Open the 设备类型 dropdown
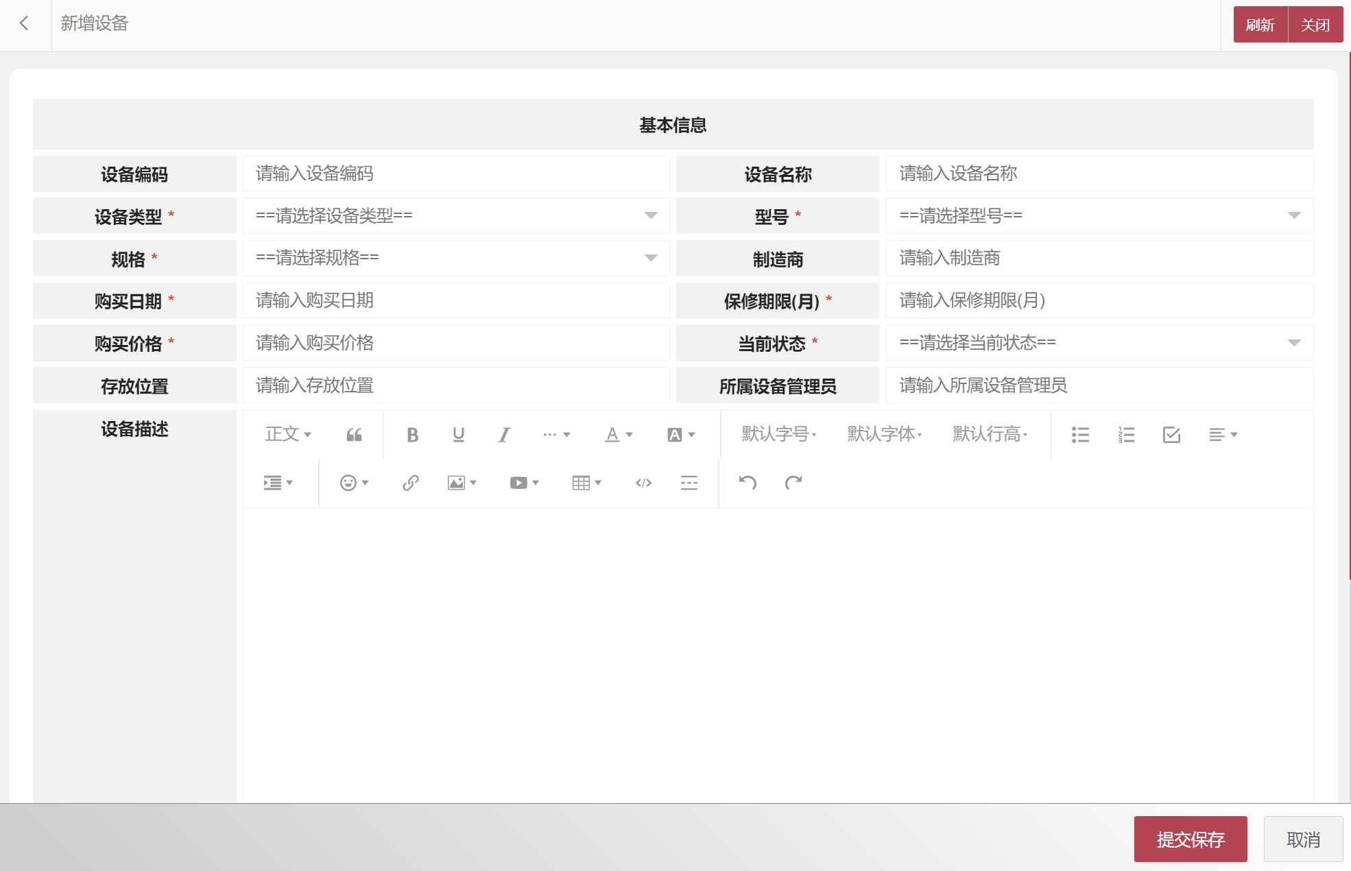Image resolution: width=1351 pixels, height=871 pixels. (x=456, y=216)
